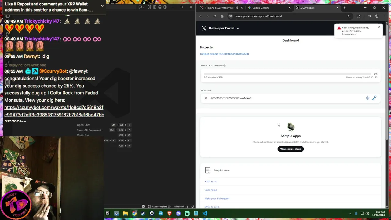Go forward in the Chrome browser
This screenshot has width=391, height=220.
207,16
